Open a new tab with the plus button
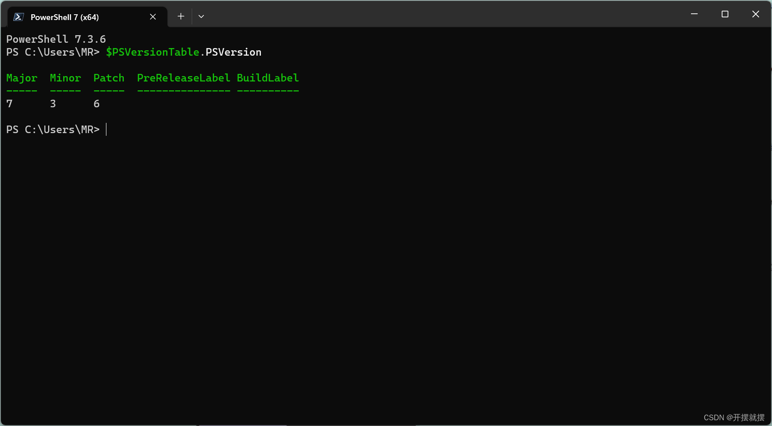The height and width of the screenshot is (426, 772). click(181, 16)
